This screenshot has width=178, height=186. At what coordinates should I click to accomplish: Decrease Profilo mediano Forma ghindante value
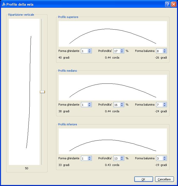click(90, 106)
